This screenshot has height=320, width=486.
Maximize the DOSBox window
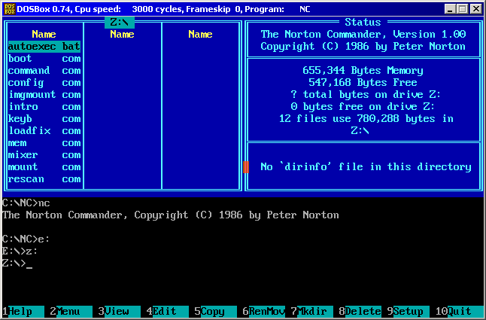[x=463, y=9]
